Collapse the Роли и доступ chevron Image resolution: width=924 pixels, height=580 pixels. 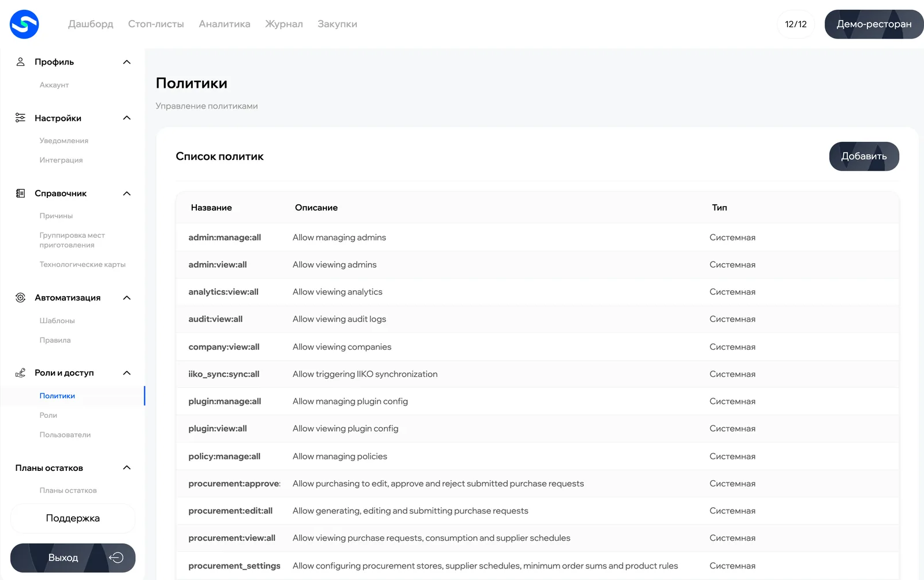[127, 373]
